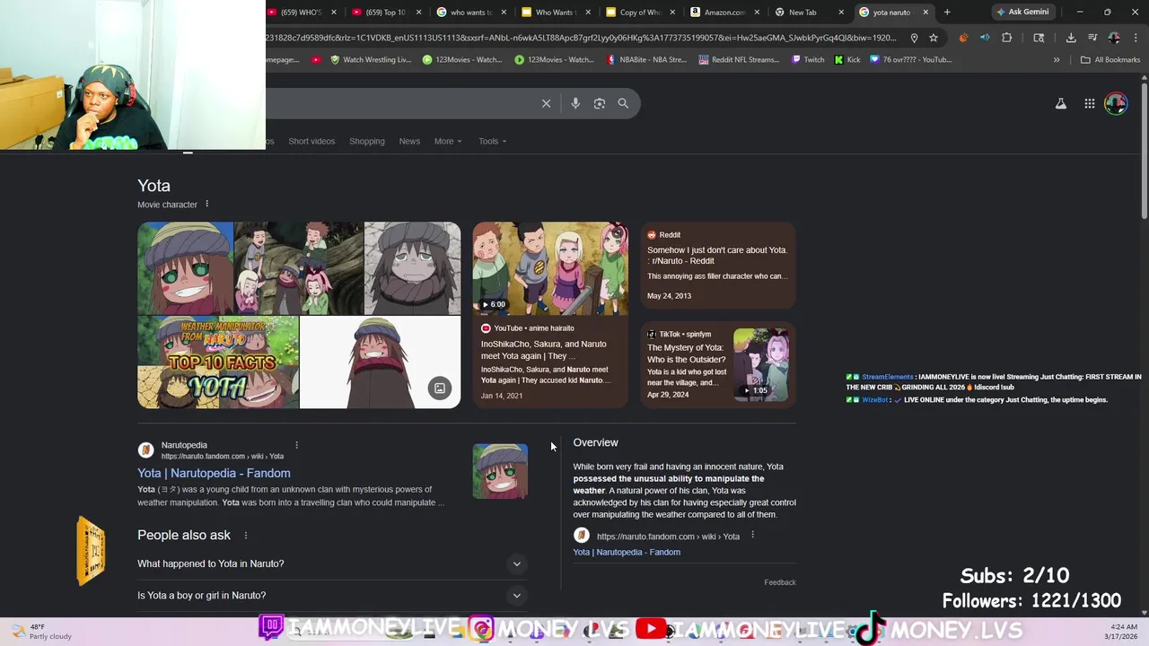Click the Ask Gemini button
The width and height of the screenshot is (1149, 646).
click(x=1022, y=13)
